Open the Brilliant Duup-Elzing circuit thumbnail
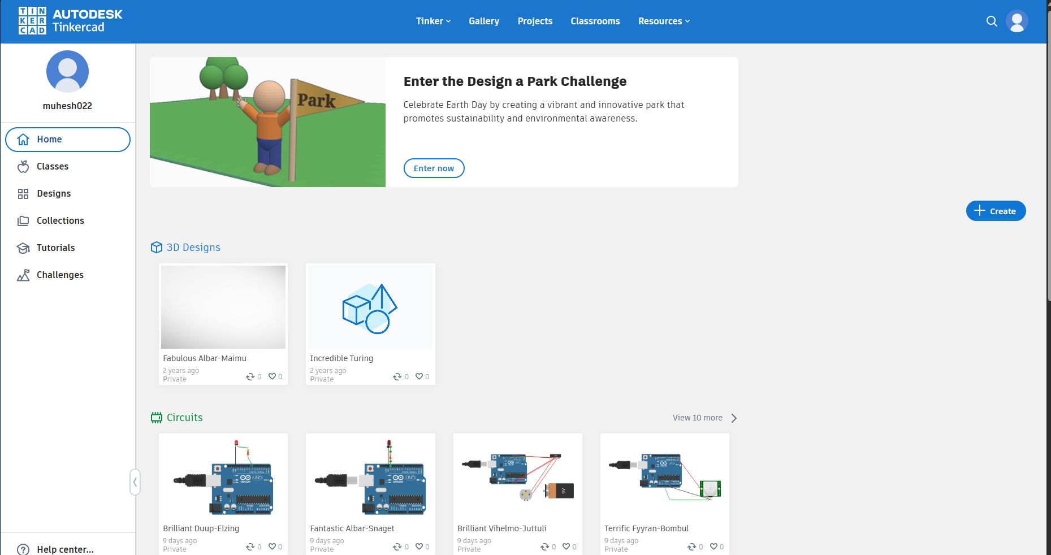This screenshot has height=555, width=1051. [x=223, y=477]
